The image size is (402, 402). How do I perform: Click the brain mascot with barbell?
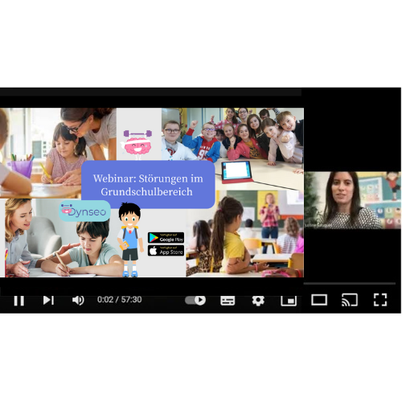(x=137, y=143)
